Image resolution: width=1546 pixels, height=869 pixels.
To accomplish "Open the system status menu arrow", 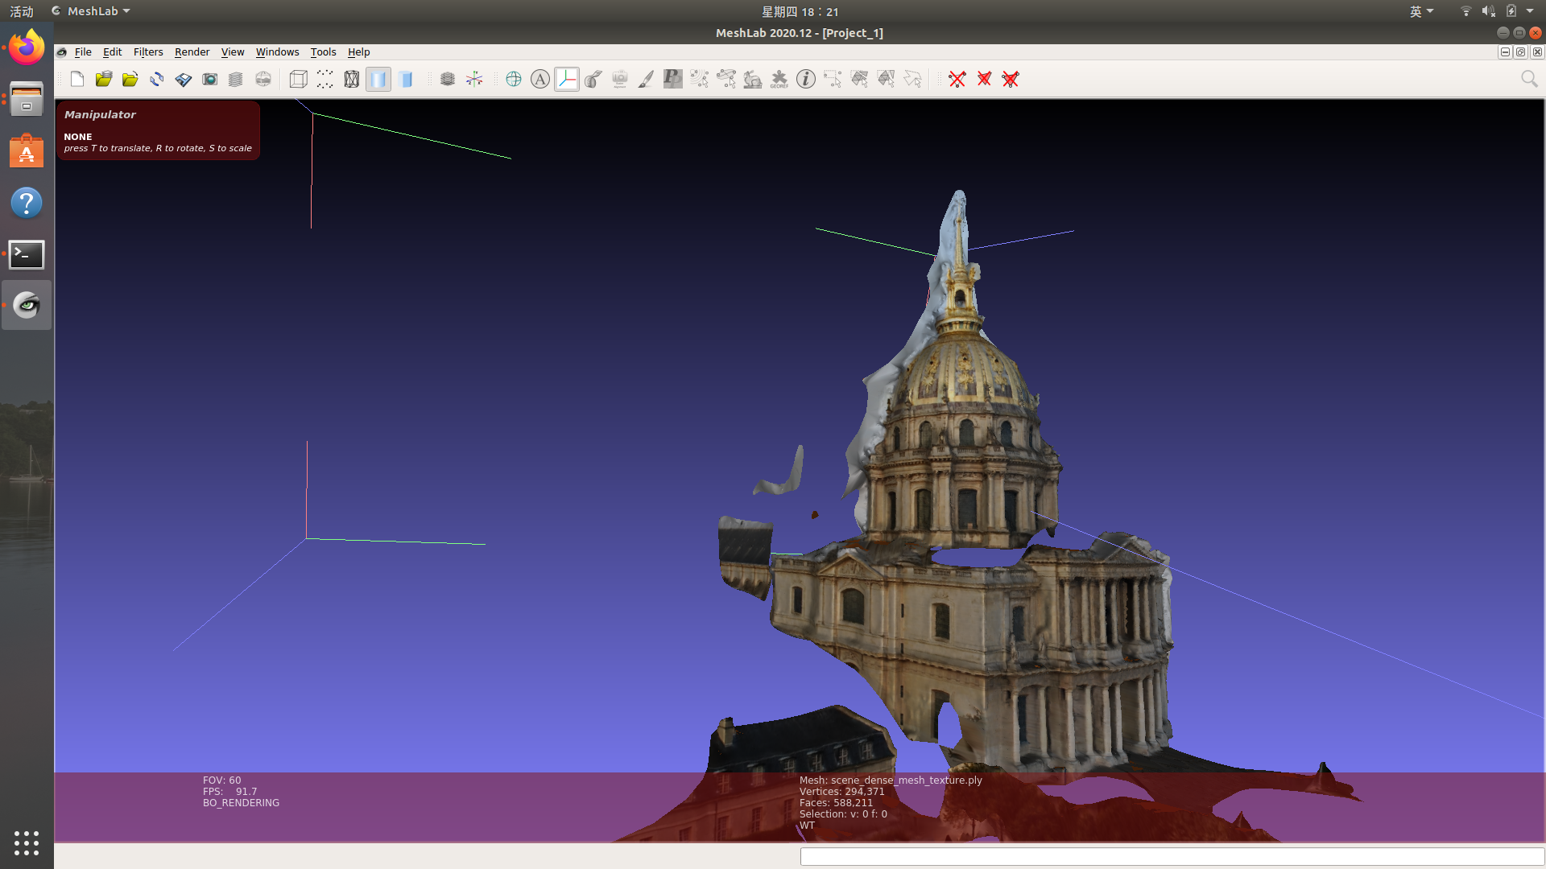I will tap(1530, 11).
